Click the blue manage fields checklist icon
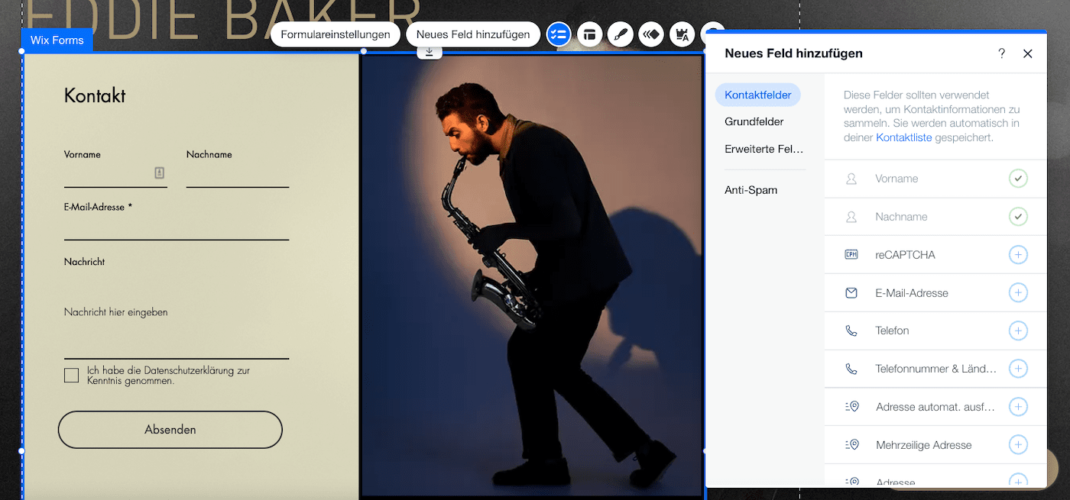Screen dimensions: 1070x500 559,34
